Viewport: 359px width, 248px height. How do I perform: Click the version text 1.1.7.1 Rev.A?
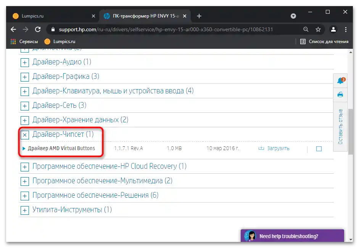pos(129,148)
